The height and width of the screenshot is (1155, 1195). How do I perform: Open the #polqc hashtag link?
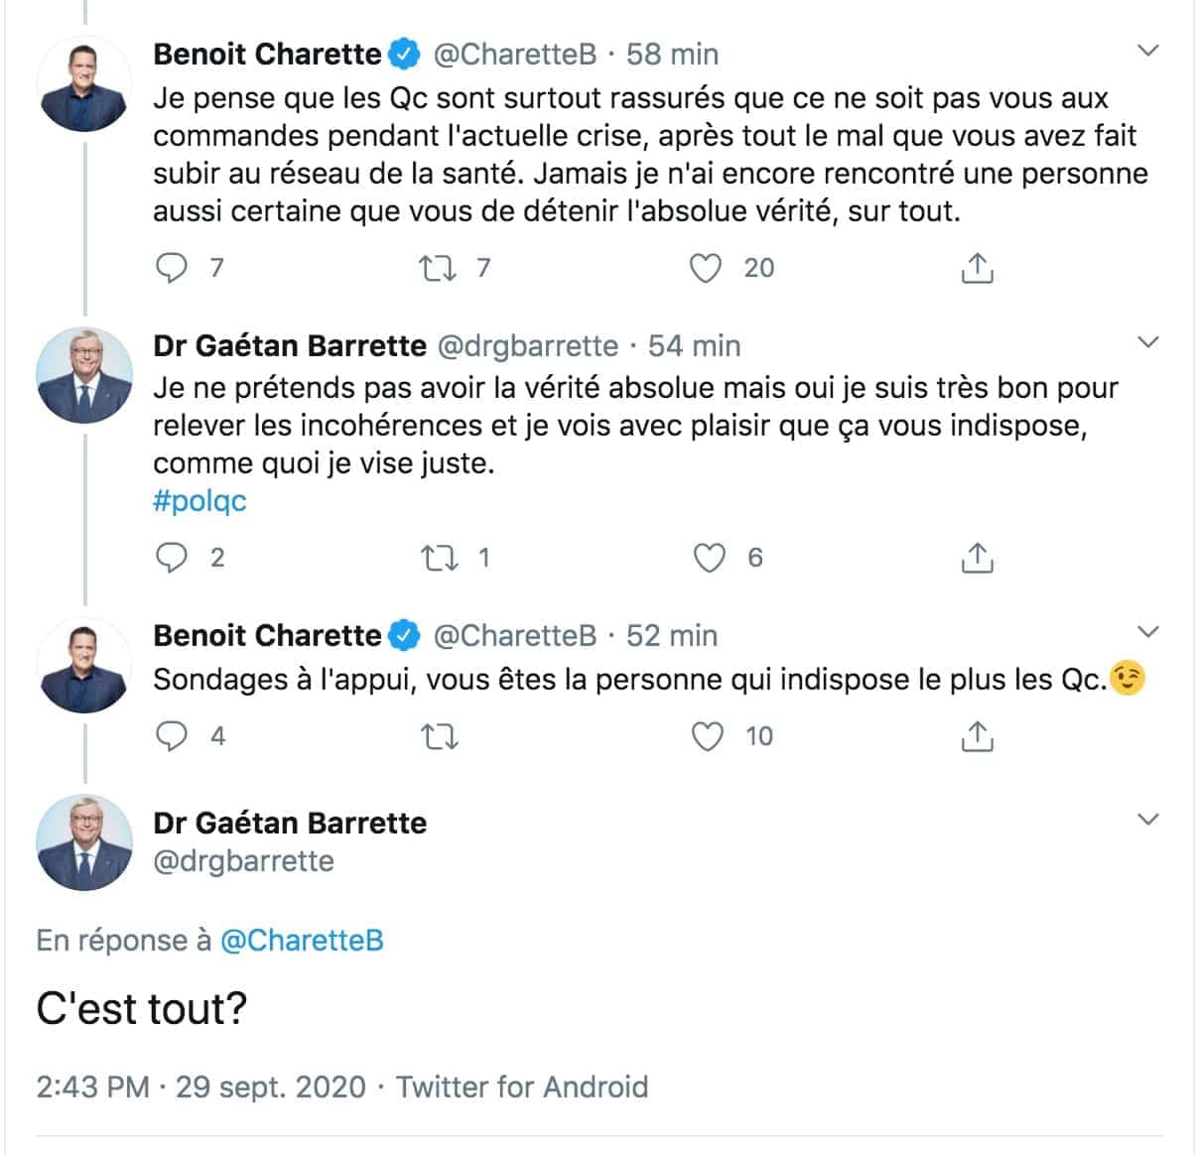pyautogui.click(x=199, y=501)
